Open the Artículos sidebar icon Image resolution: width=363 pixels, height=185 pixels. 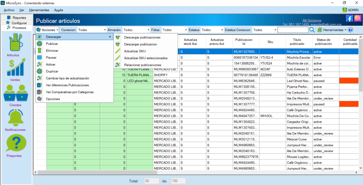(16, 43)
